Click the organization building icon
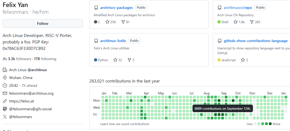Screen dimensions: 290x131 [5, 70]
